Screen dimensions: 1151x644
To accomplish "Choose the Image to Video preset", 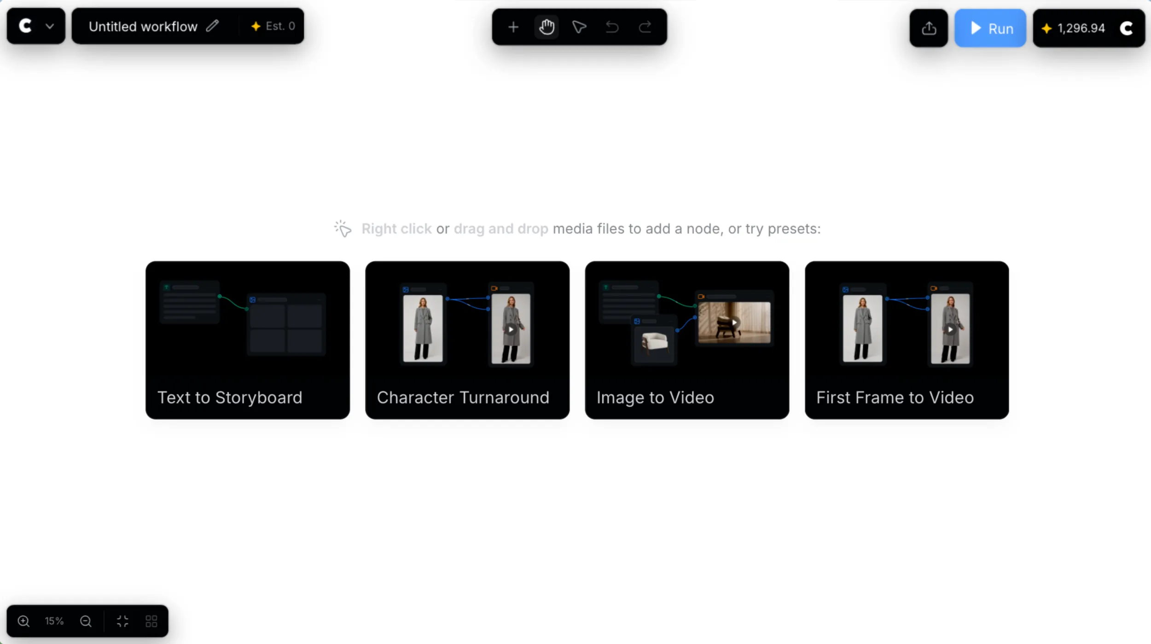I will click(687, 340).
